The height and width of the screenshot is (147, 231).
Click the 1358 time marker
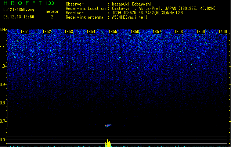pos(178,32)
